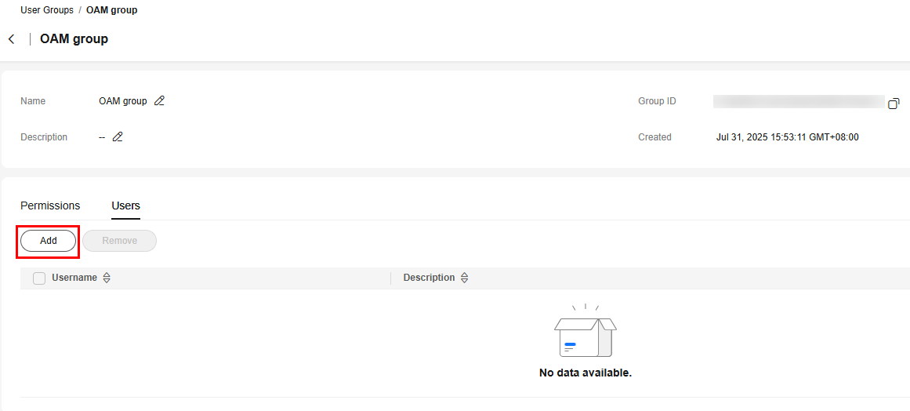The width and height of the screenshot is (910, 411).
Task: Add a user with the Add button
Action: pyautogui.click(x=48, y=240)
